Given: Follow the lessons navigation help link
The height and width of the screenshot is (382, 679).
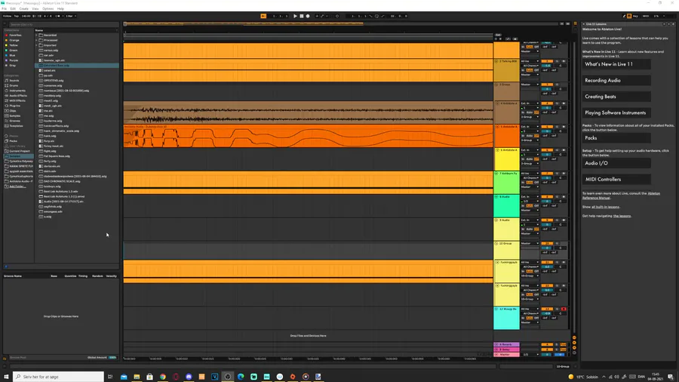Looking at the screenshot, I should click(x=622, y=216).
